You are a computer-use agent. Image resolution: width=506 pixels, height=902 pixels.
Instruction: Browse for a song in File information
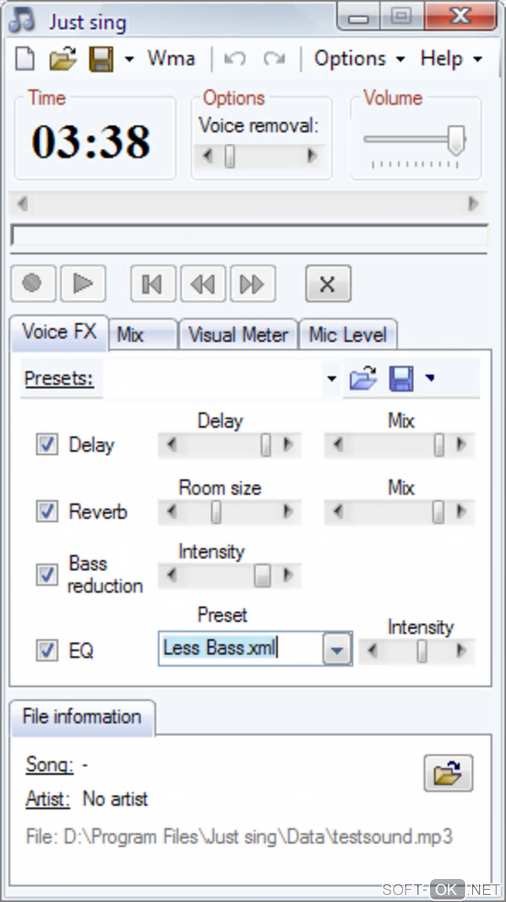coord(448,773)
